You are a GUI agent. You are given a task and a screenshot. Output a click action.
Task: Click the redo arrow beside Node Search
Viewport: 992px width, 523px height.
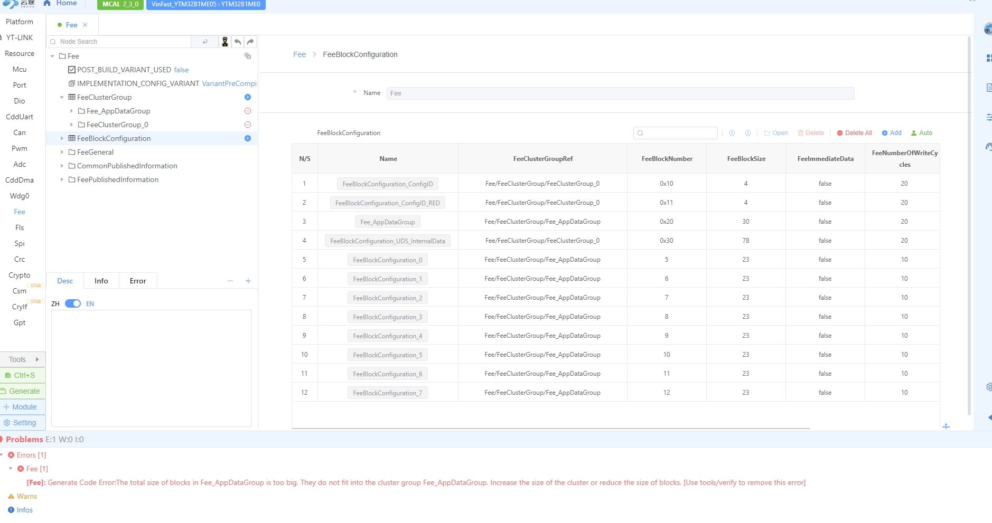pyautogui.click(x=250, y=42)
